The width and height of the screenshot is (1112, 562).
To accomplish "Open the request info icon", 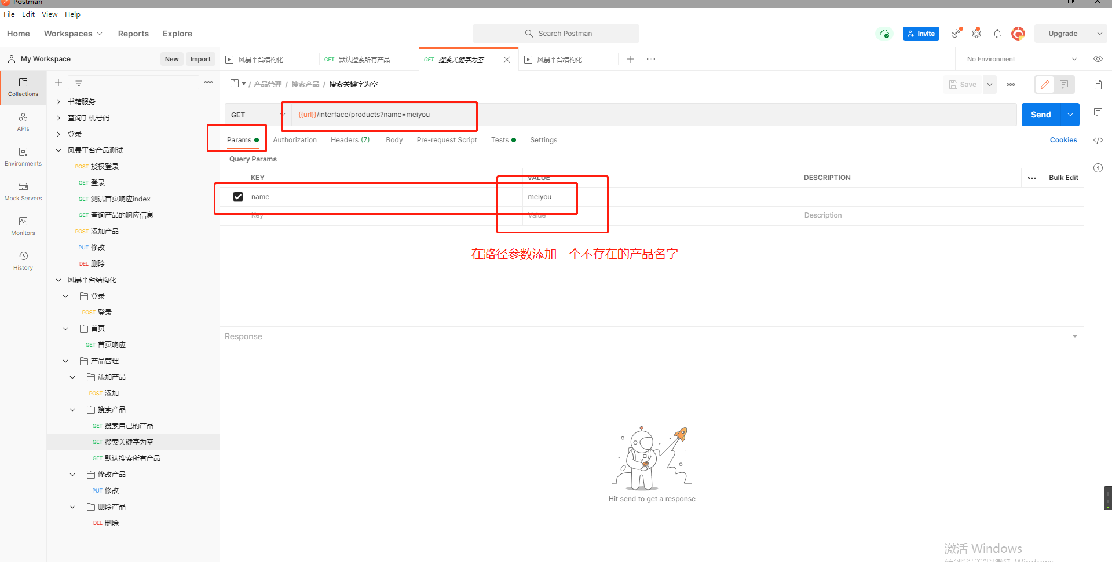I will point(1098,168).
